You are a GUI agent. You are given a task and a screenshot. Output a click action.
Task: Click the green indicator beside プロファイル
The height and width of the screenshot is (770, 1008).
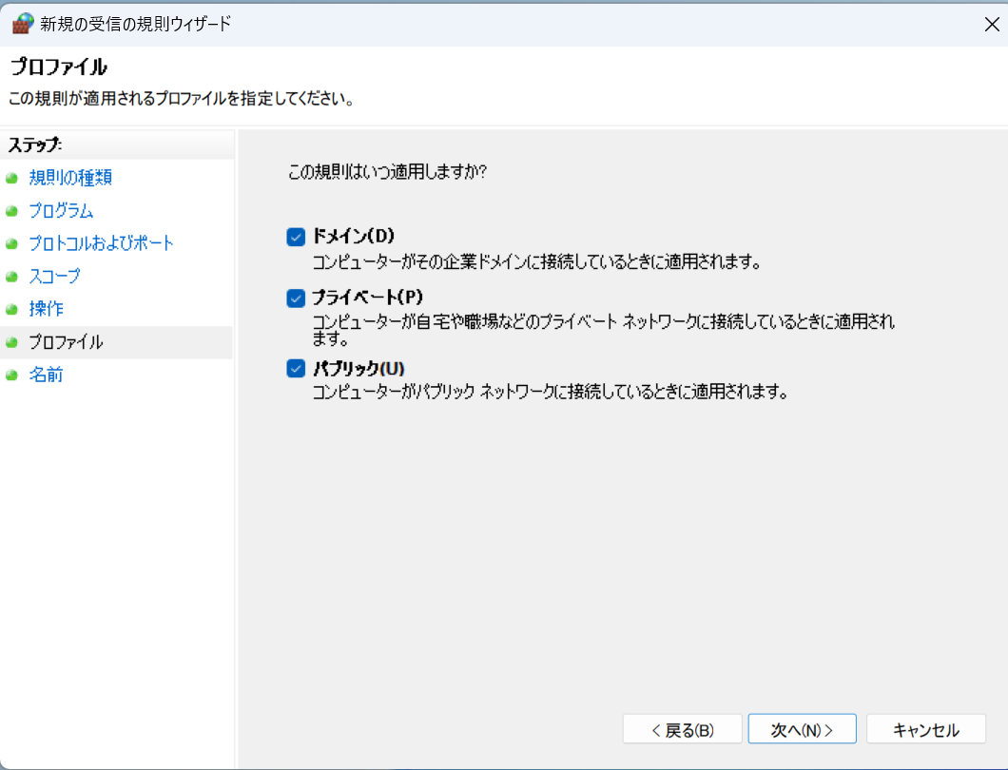(x=10, y=341)
